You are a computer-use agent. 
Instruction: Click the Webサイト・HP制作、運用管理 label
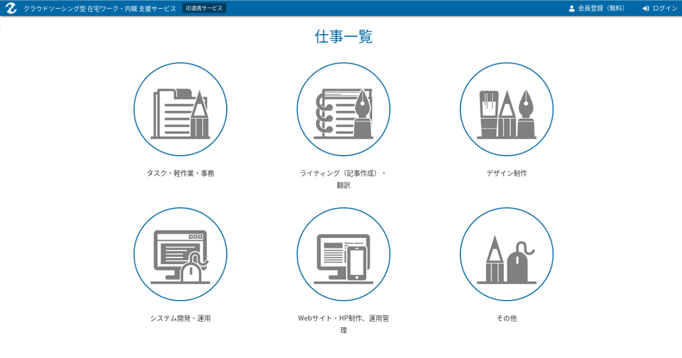[343, 324]
